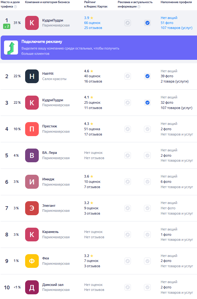Click the КудриПудри avatar in the 31 % row

pyautogui.click(x=32, y=23)
